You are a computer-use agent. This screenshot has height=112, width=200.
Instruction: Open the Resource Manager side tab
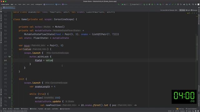[x=1, y=37]
